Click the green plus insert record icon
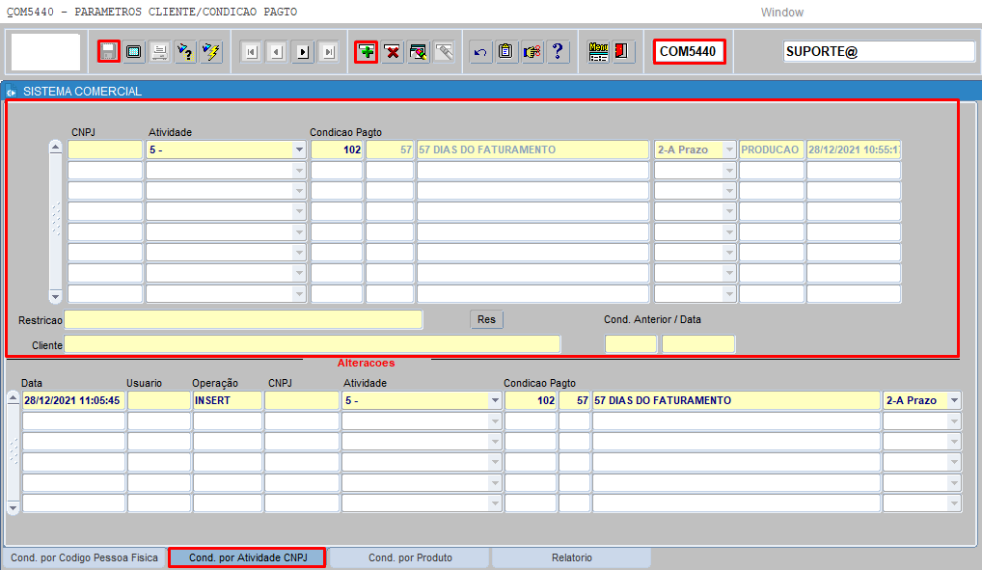The width and height of the screenshot is (982, 570). tap(367, 52)
